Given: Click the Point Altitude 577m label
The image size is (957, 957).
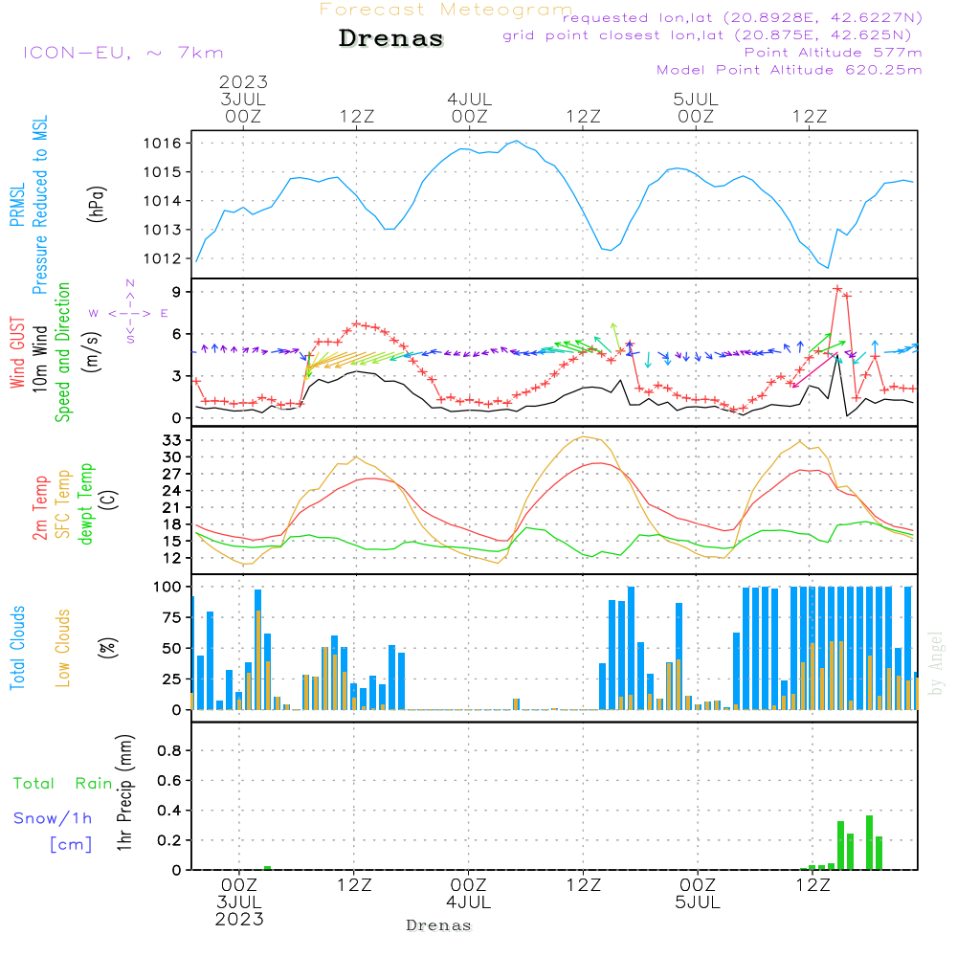Looking at the screenshot, I should 833,52.
